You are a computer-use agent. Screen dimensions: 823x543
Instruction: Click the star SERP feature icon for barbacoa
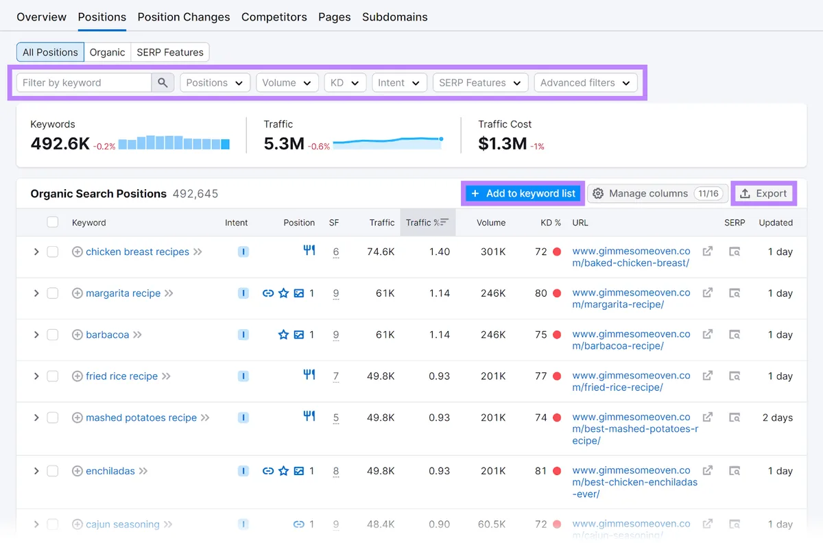283,335
